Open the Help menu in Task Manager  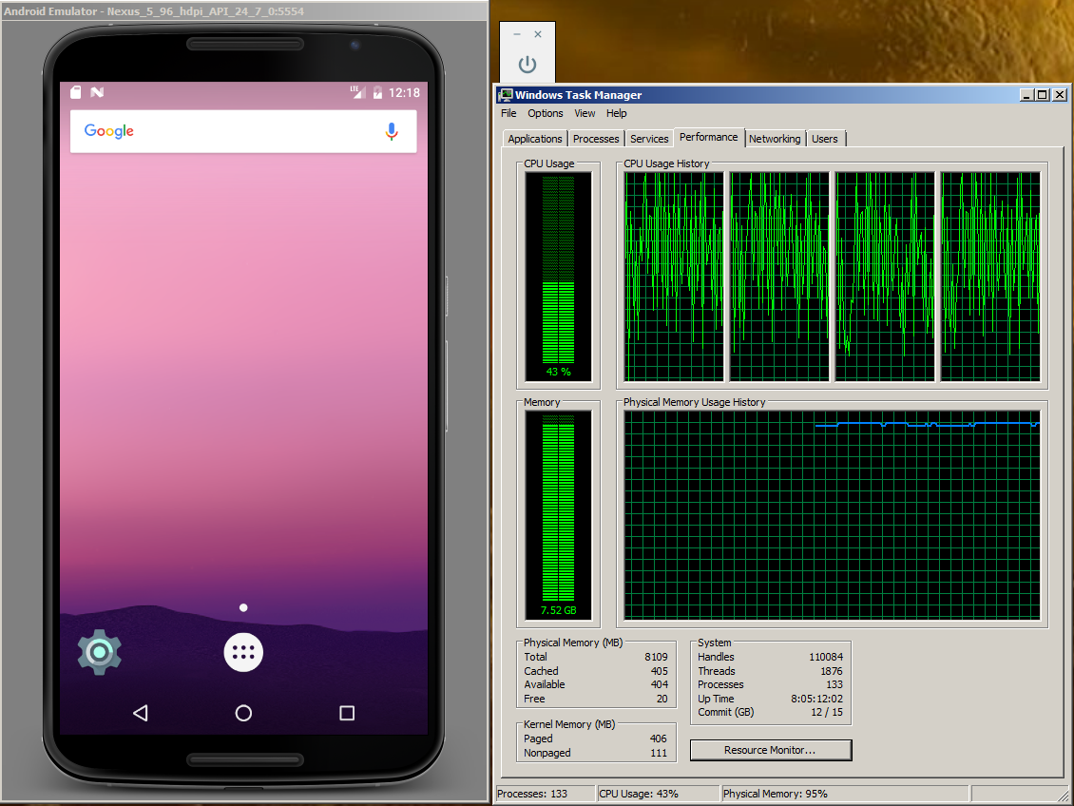(617, 113)
